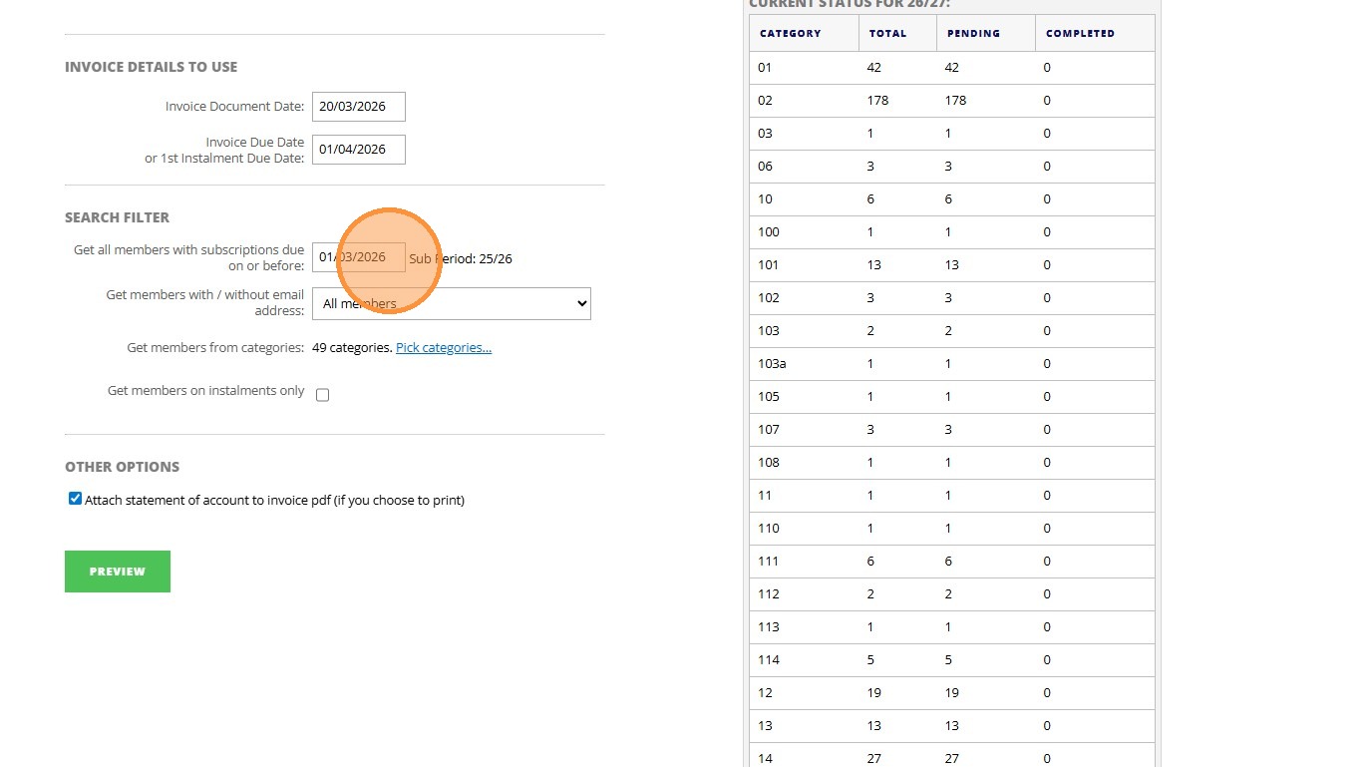Click the Category column header
This screenshot has height=767, width=1372.
tap(790, 34)
